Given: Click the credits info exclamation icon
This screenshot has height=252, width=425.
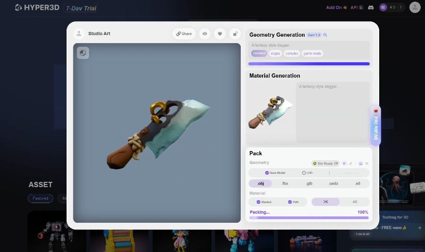Looking at the screenshot, I should (x=401, y=7).
